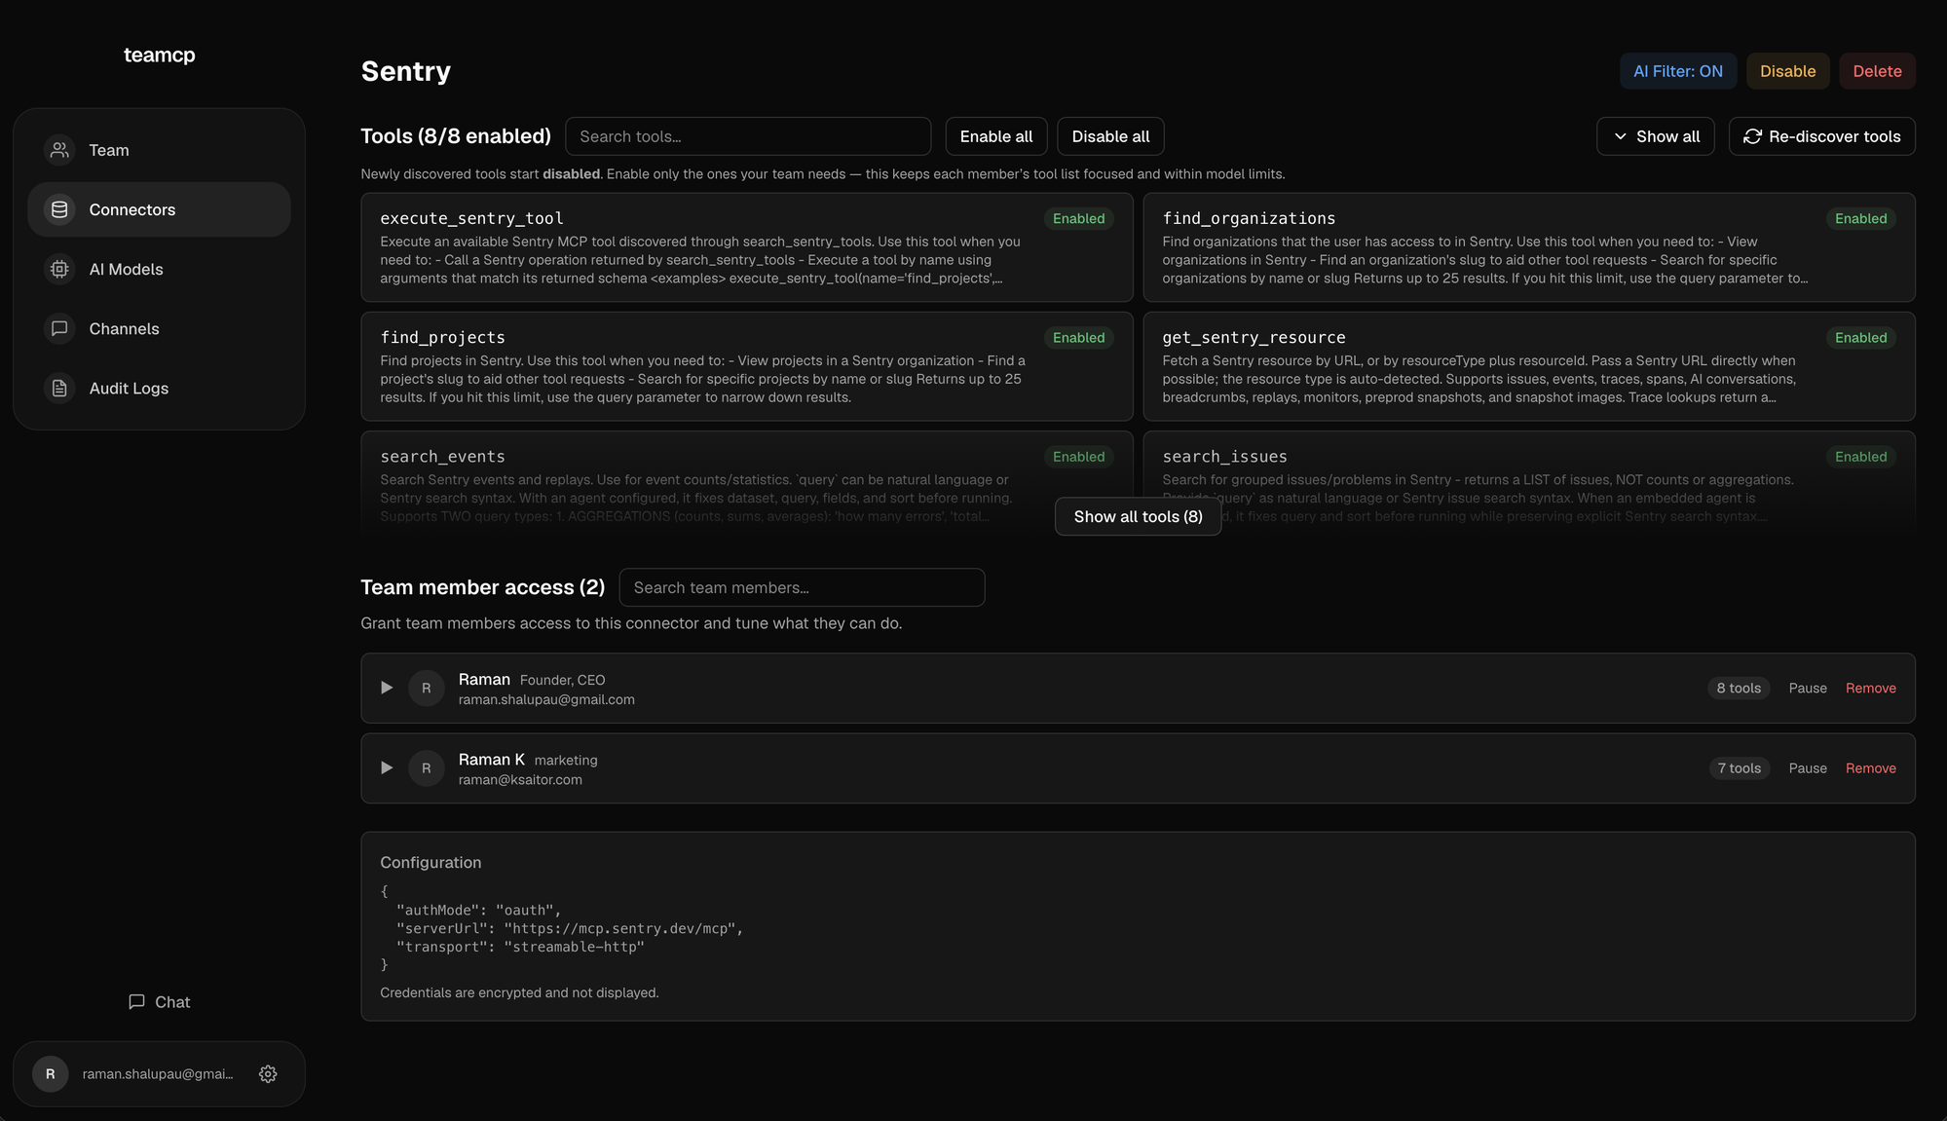1947x1121 pixels.
Task: Select the find_projects tool title
Action: [x=442, y=337]
